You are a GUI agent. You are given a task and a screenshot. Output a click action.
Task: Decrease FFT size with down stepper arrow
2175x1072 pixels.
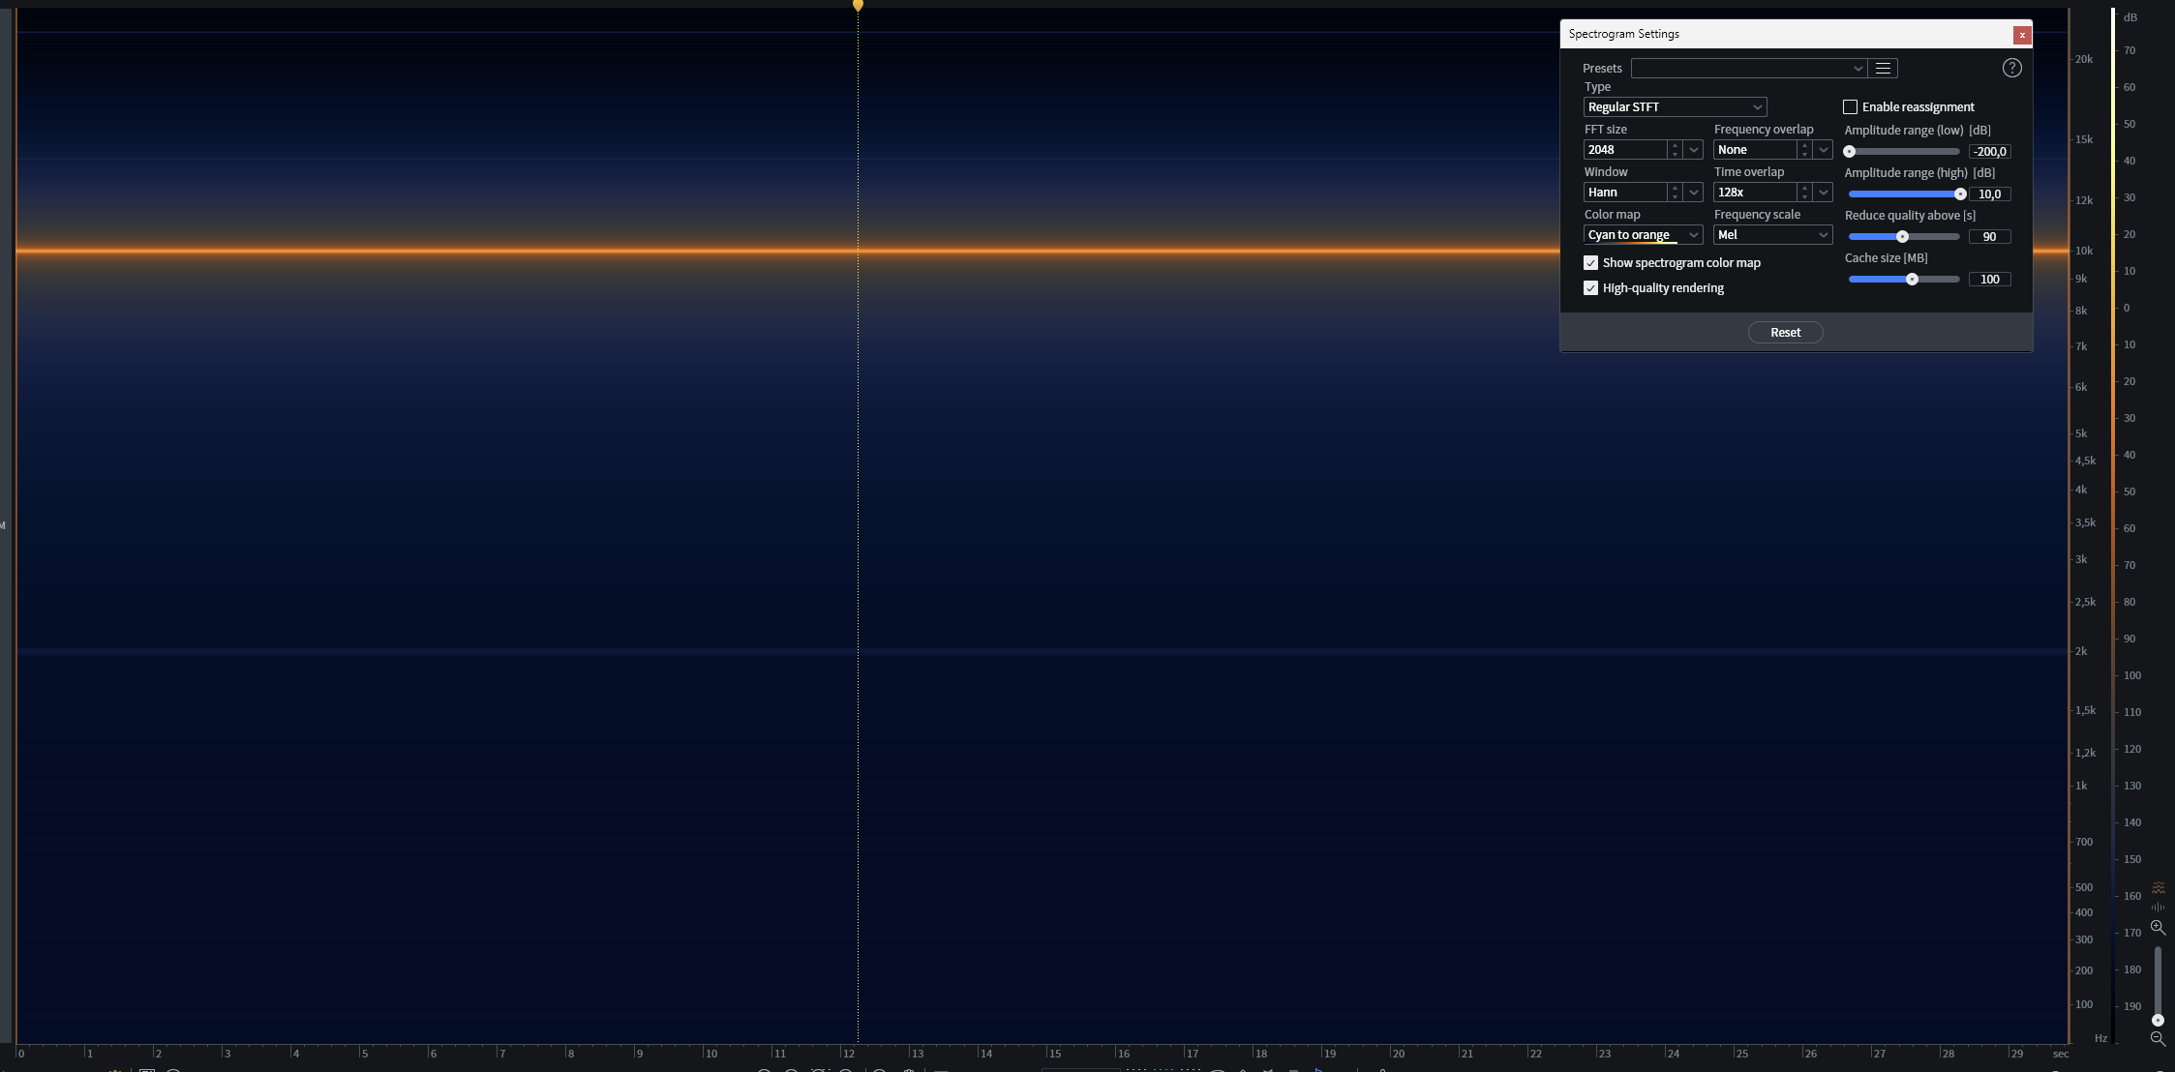pyautogui.click(x=1675, y=154)
